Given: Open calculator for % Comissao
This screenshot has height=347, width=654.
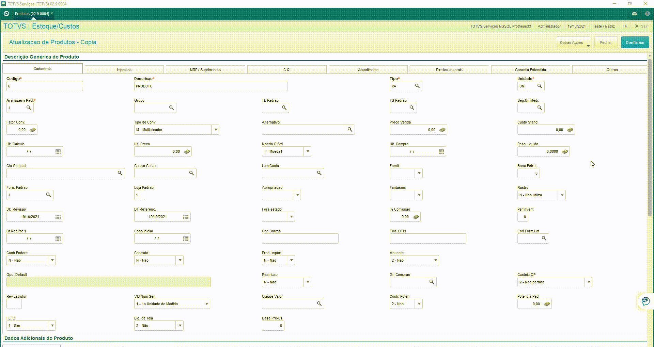Looking at the screenshot, I should click(416, 217).
